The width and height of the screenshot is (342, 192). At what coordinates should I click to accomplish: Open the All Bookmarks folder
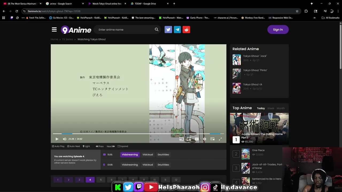[331, 18]
